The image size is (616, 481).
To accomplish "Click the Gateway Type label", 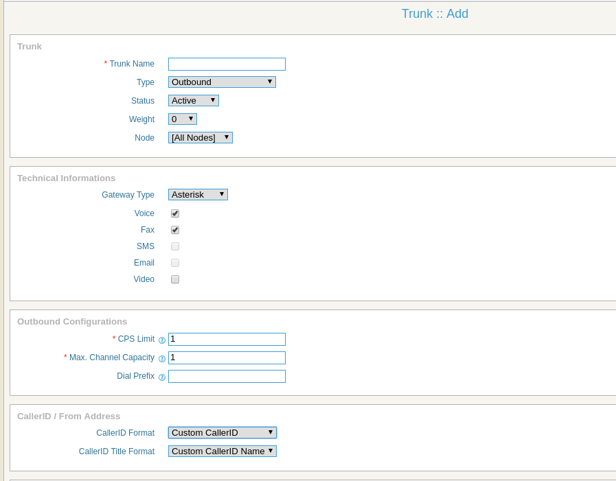I will pos(128,195).
